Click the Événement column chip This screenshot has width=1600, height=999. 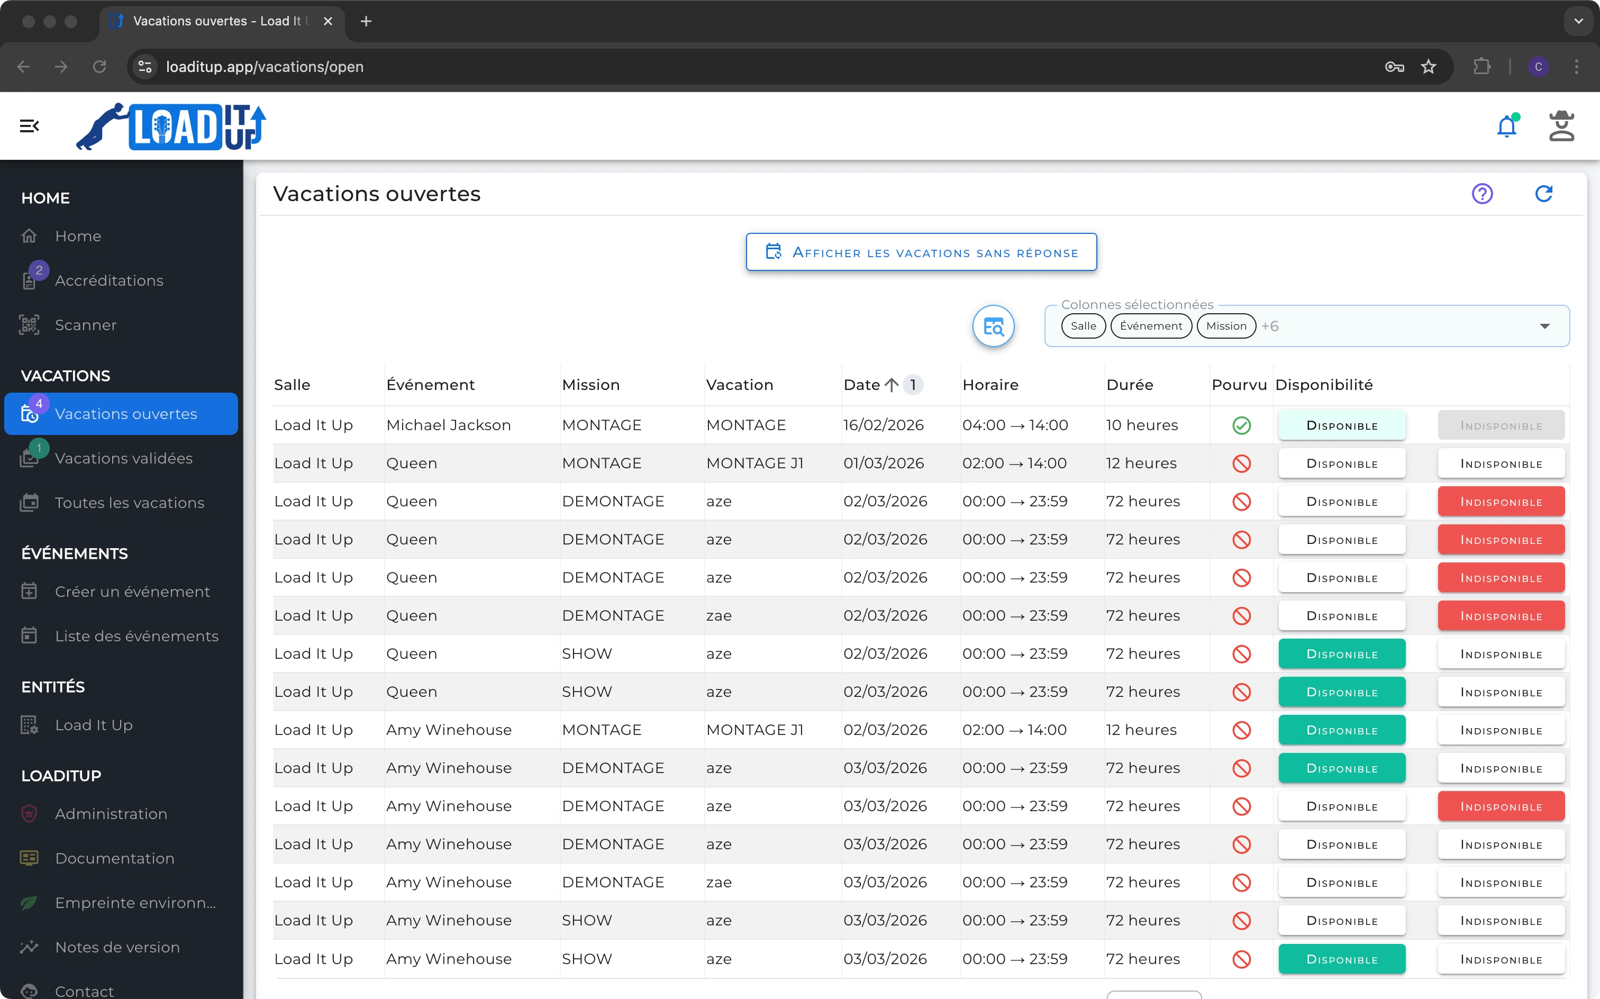pyautogui.click(x=1150, y=326)
